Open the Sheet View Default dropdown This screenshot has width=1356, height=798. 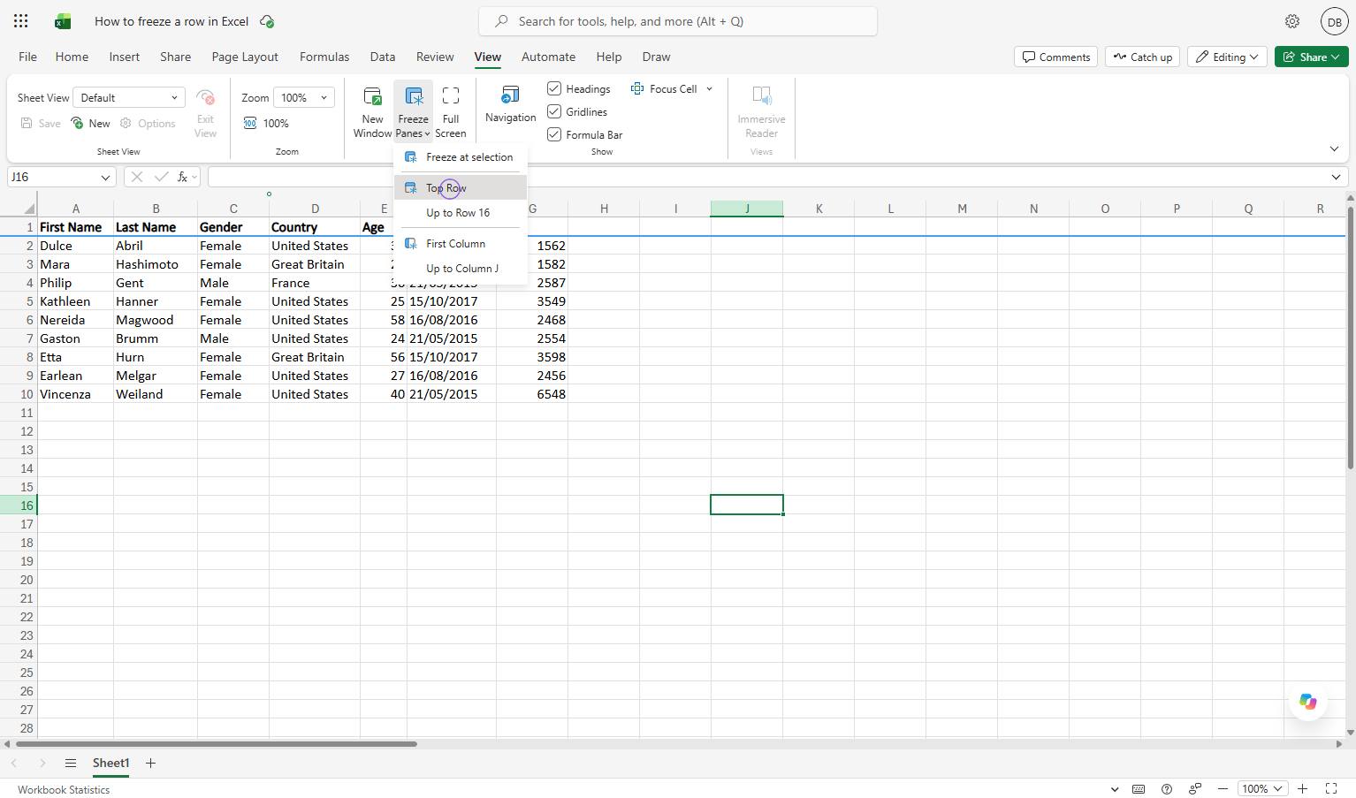129,97
